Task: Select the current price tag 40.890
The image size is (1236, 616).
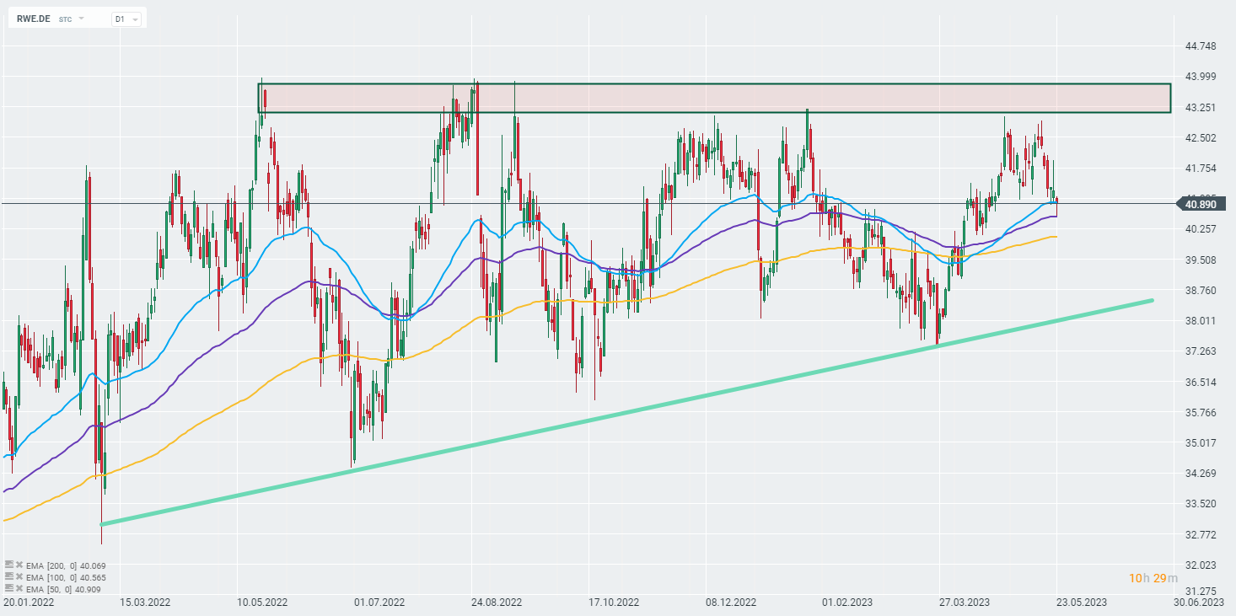Action: [x=1201, y=204]
